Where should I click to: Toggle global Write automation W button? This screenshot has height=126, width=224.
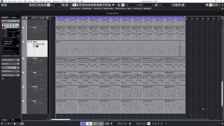click(42, 5)
